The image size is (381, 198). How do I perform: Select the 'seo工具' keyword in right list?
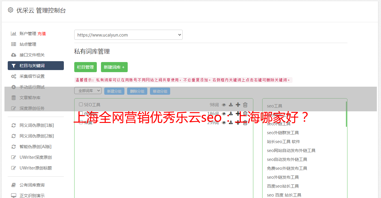275,106
